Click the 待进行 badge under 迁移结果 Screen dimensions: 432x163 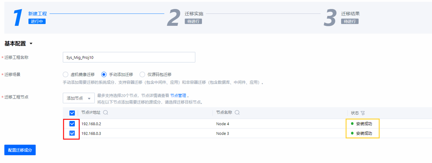point(350,21)
